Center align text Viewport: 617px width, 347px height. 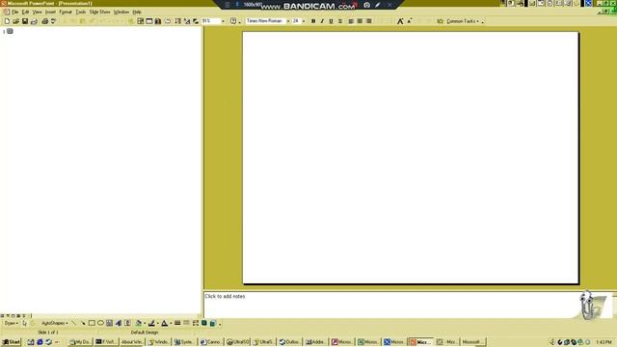tap(360, 21)
